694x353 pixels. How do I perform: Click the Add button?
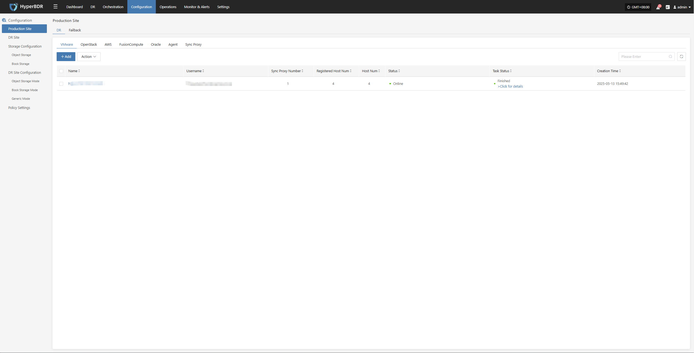[x=66, y=56]
